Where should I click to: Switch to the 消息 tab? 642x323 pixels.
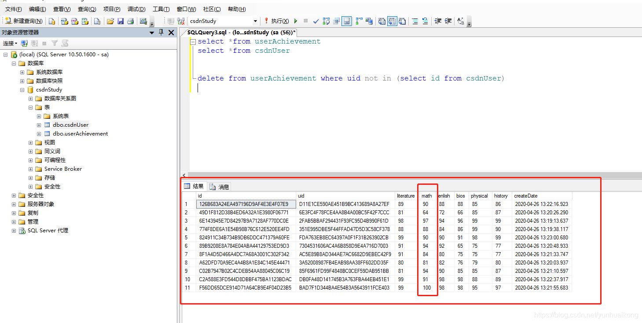point(219,186)
